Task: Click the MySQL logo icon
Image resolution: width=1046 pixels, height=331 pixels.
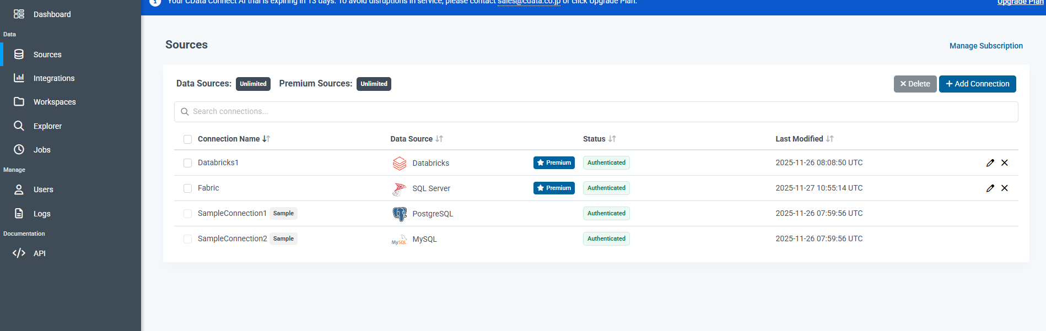Action: pos(399,239)
